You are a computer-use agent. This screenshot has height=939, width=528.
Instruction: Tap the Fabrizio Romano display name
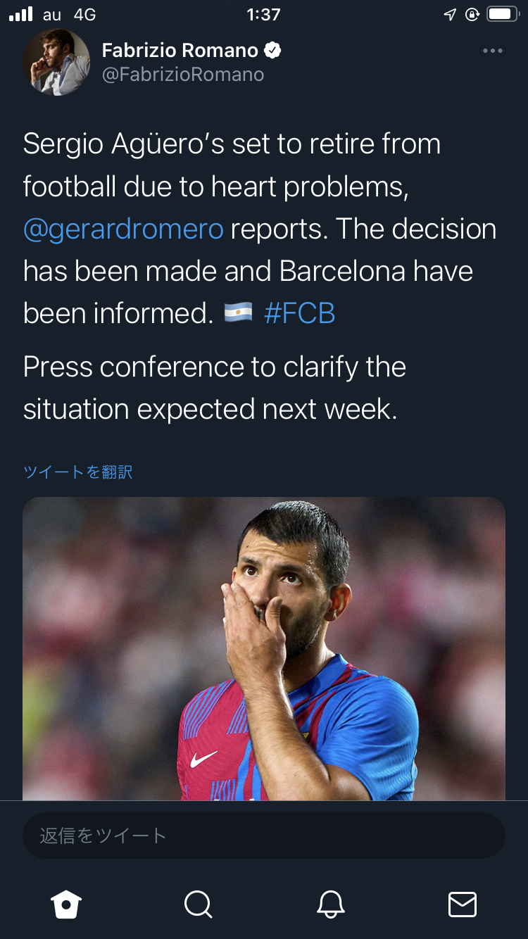click(180, 51)
